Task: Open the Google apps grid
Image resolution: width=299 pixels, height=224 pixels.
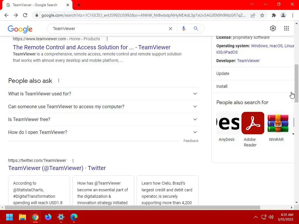Action: (286, 28)
